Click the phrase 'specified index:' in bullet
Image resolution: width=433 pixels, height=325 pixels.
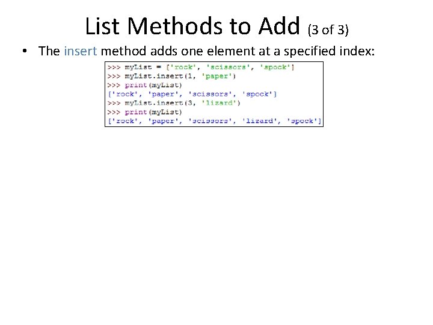[x=329, y=51]
